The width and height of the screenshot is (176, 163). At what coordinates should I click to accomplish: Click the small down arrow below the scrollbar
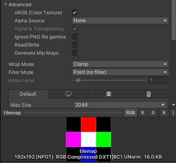click(x=173, y=105)
